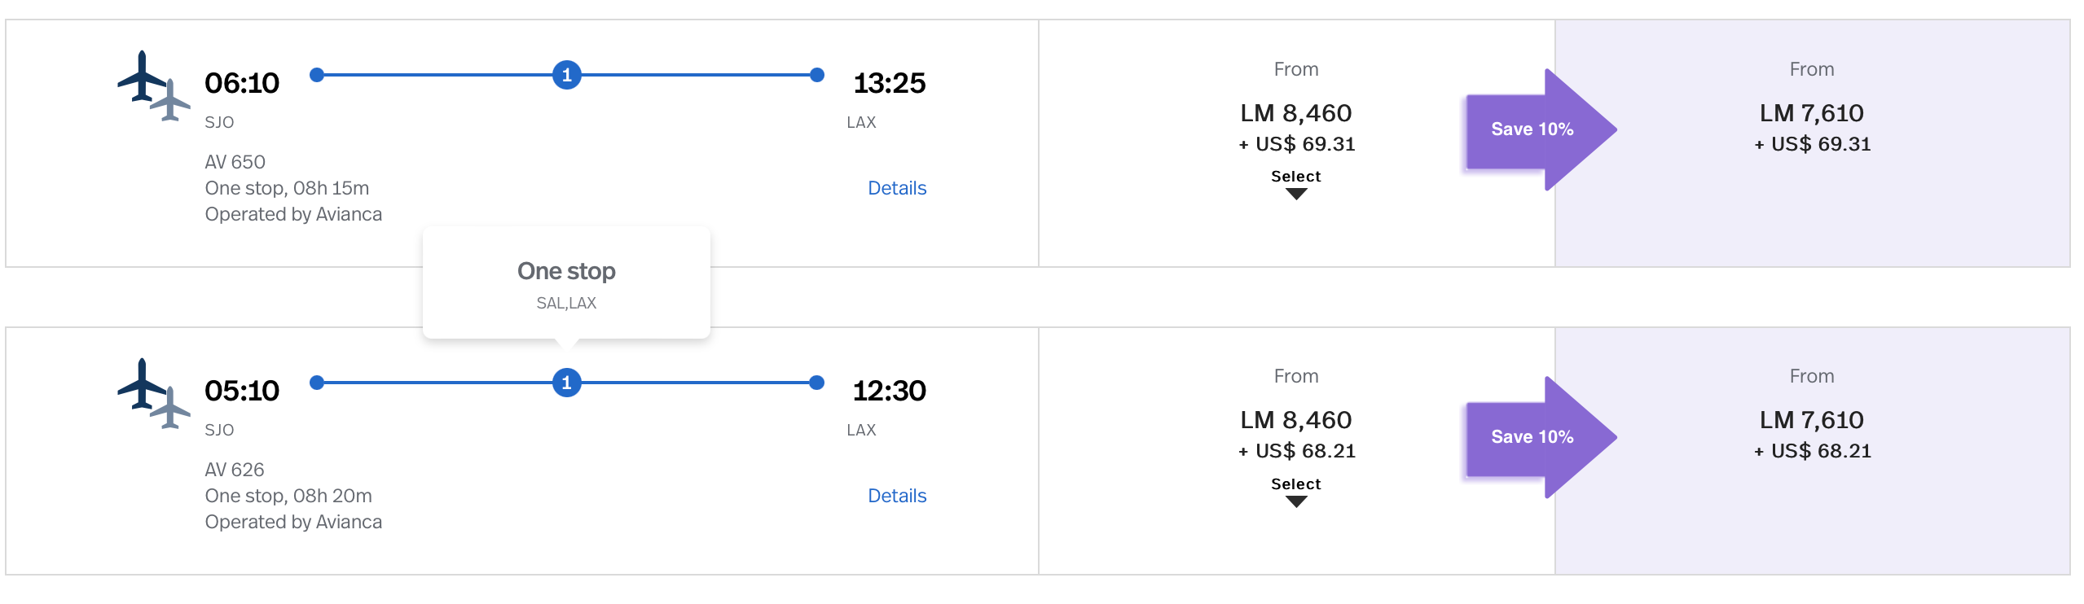Choose the LM 7,610 + US$ 68.21 discounted fare
Screen dimensions: 2084x604
coord(1811,435)
